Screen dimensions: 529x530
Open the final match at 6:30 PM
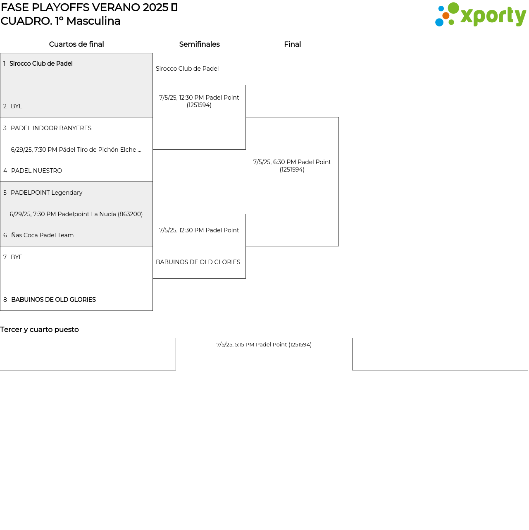(292, 166)
